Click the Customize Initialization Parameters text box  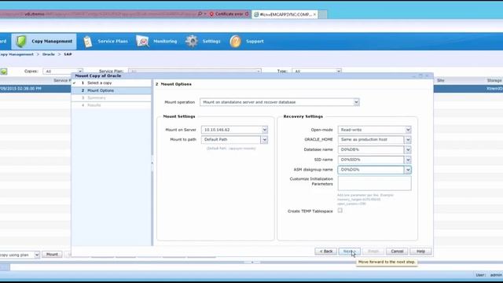[x=374, y=183]
